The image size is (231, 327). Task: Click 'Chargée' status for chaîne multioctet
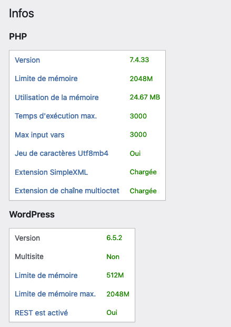143,191
